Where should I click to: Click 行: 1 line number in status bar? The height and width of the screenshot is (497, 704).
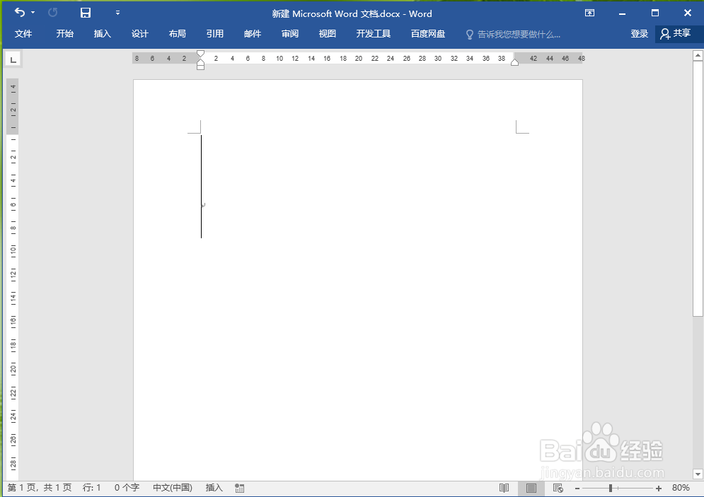click(91, 488)
